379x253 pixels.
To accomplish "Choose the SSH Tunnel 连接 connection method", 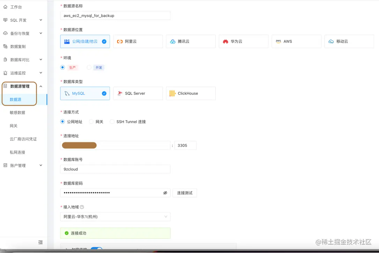I will tap(112, 122).
